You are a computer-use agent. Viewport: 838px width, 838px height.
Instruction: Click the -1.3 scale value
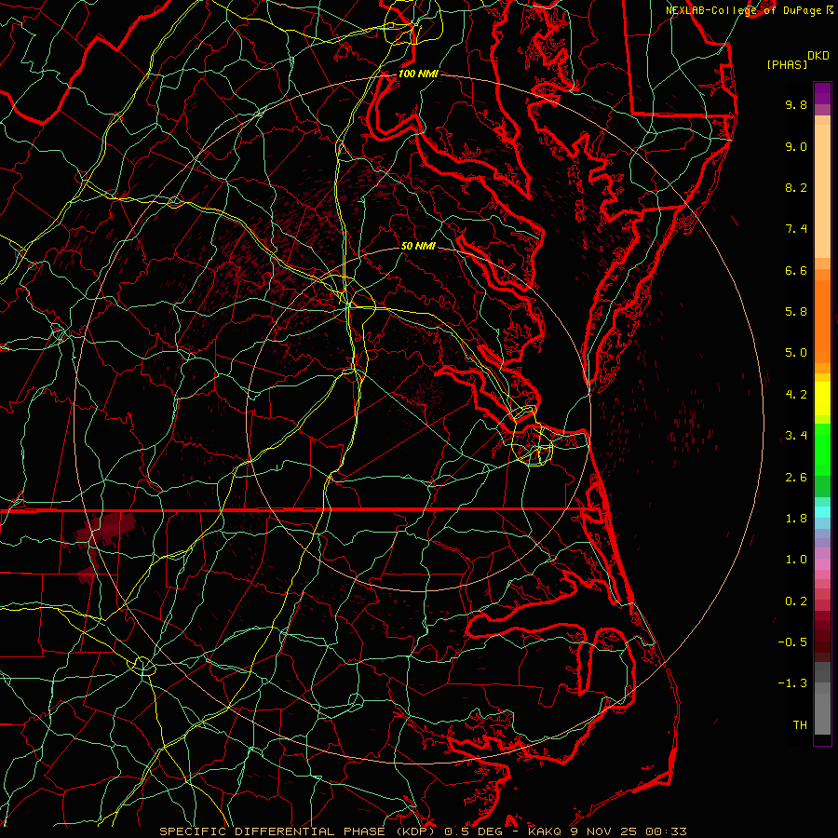point(792,683)
